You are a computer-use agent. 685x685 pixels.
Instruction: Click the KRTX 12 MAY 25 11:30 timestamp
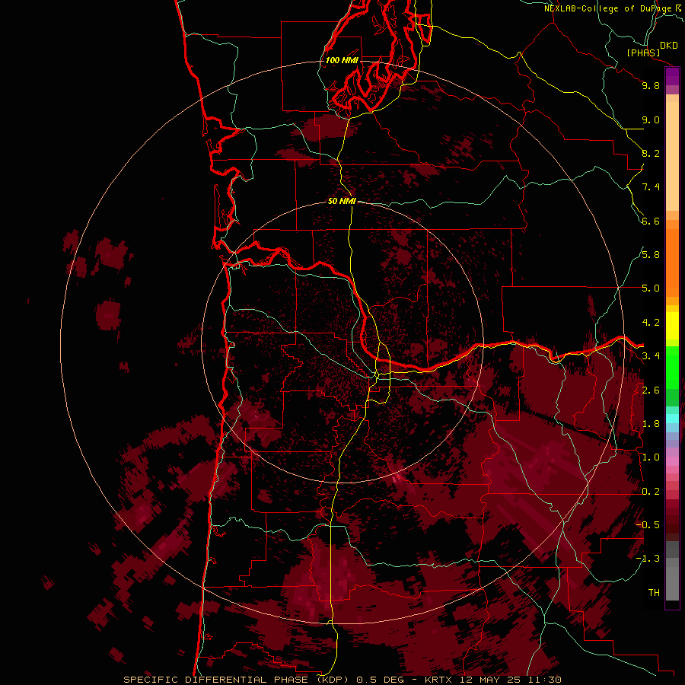[x=493, y=680]
